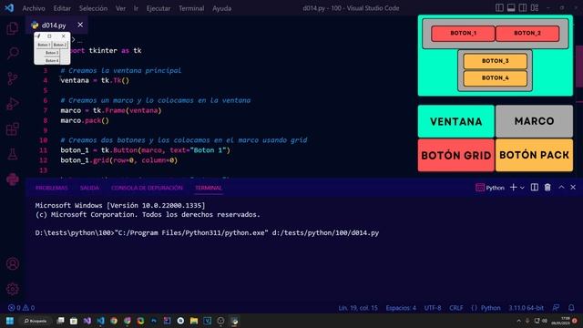Image resolution: width=583 pixels, height=328 pixels.
Task: Toggle the primary side bar layout icon
Action: coord(499,8)
